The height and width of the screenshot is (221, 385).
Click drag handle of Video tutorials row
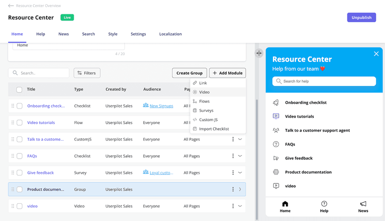(13, 123)
